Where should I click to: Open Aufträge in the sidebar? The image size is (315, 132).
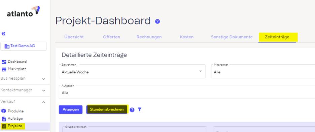[x=12, y=119]
